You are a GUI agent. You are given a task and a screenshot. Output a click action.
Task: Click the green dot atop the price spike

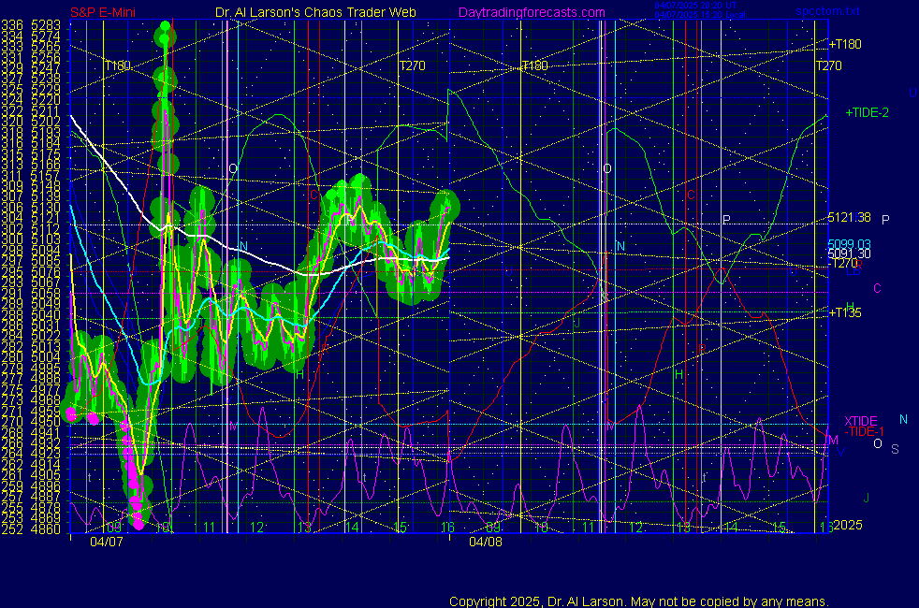coord(166,26)
